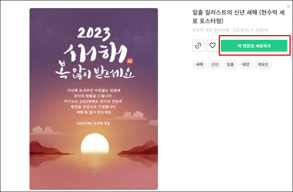The width and height of the screenshot is (293, 192).
Task: Choose the 계묘년 tag chip
Action: (263, 65)
